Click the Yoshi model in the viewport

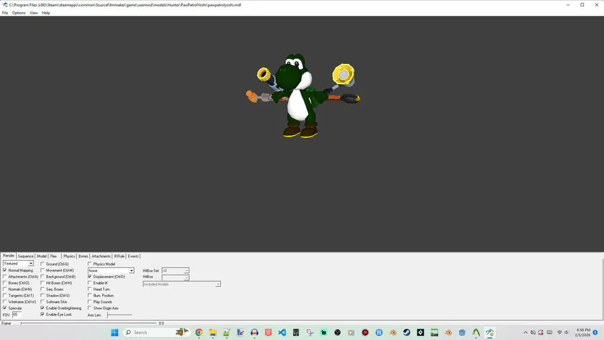pyautogui.click(x=301, y=95)
